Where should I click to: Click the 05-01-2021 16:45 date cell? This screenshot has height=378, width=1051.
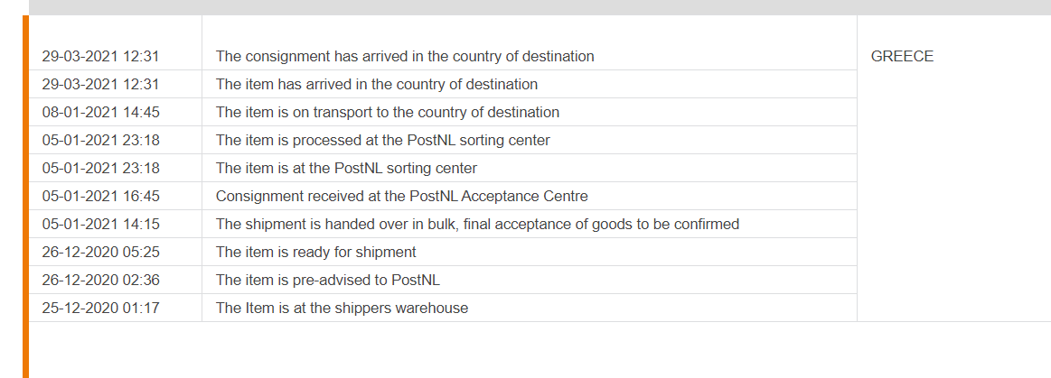click(x=100, y=196)
